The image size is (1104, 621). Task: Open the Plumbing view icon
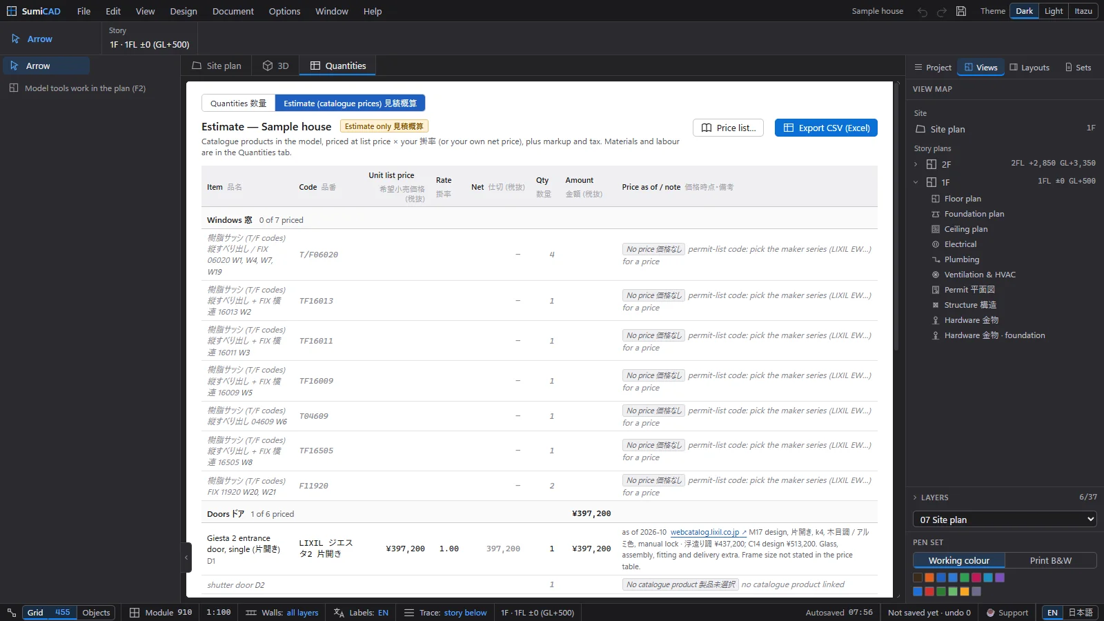[936, 259]
